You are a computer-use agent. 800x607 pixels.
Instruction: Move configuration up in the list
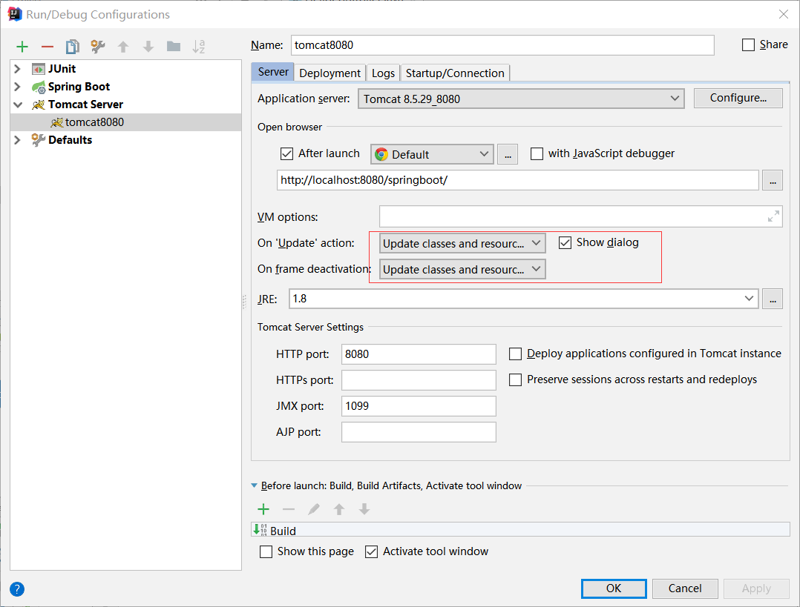(123, 47)
